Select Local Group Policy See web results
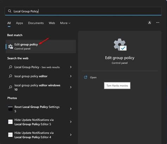167x144 pixels. coord(37,67)
